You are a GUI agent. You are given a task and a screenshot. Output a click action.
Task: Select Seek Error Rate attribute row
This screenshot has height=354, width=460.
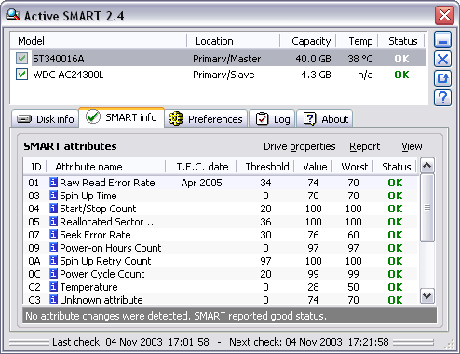[x=221, y=235]
